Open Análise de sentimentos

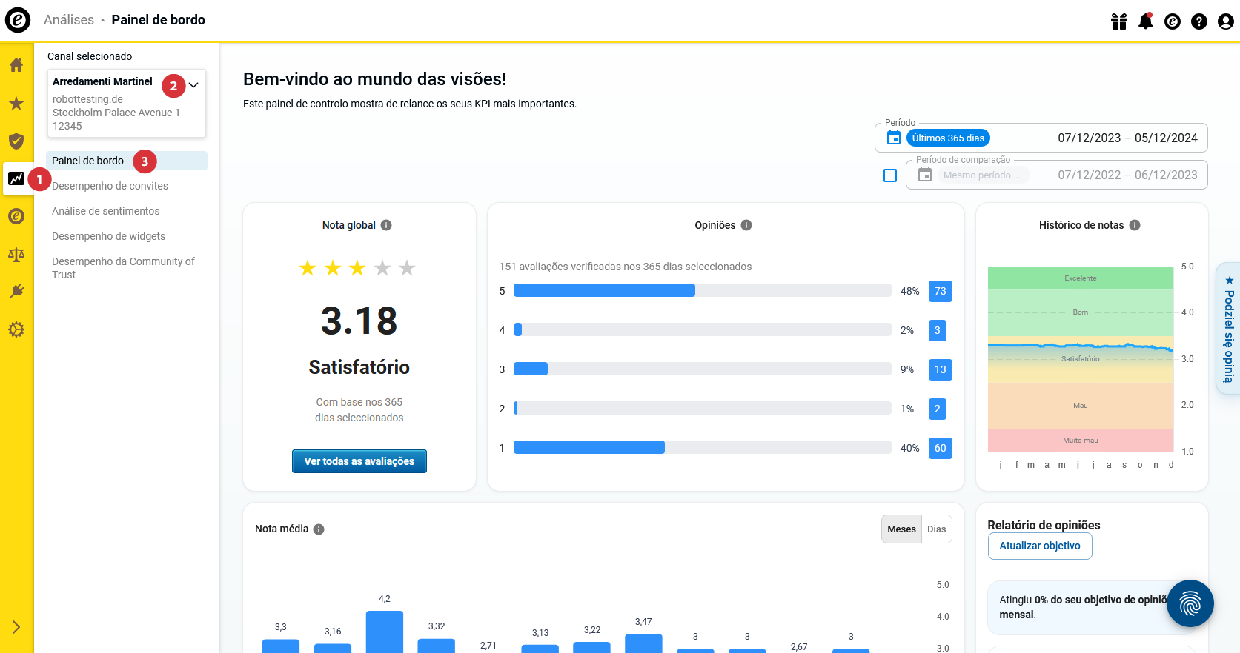click(x=106, y=211)
